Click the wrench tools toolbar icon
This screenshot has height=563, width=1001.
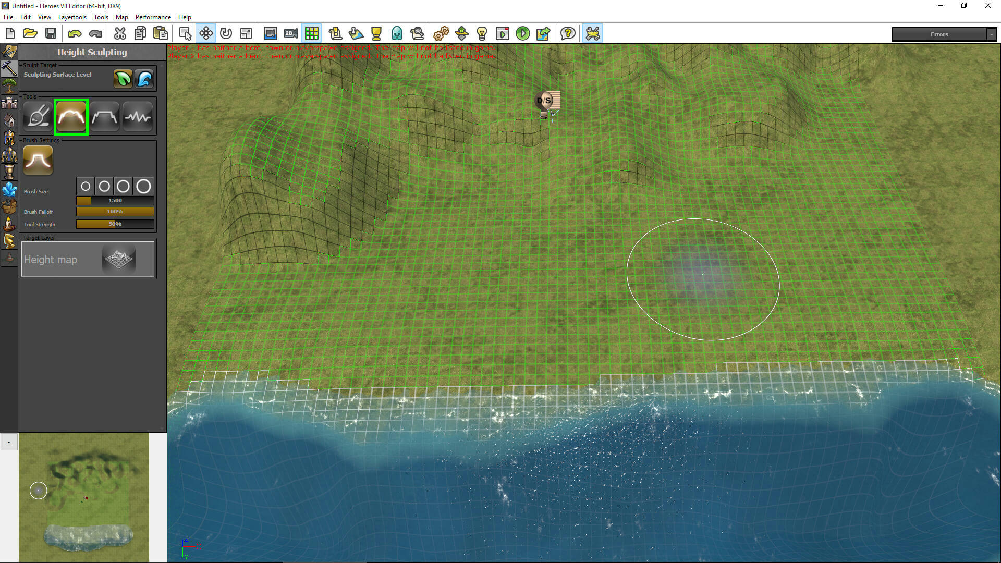(593, 34)
